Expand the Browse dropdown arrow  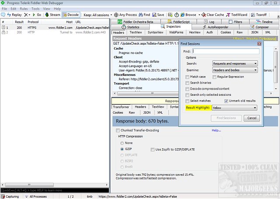click(199, 15)
